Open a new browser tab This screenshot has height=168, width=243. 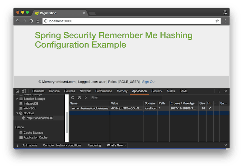pyautogui.click(x=92, y=14)
